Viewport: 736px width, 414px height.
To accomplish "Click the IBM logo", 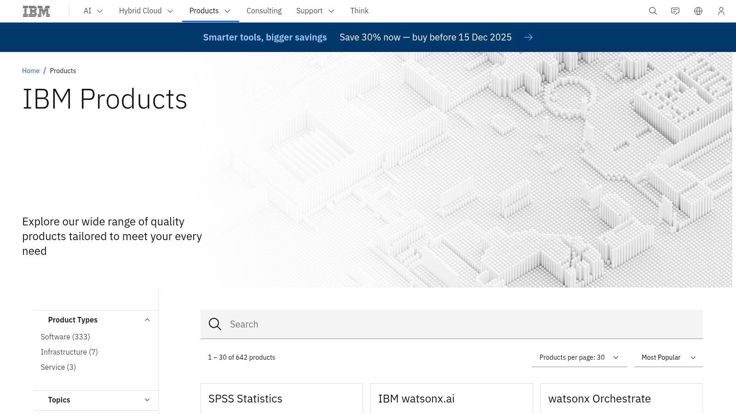I will (x=36, y=11).
